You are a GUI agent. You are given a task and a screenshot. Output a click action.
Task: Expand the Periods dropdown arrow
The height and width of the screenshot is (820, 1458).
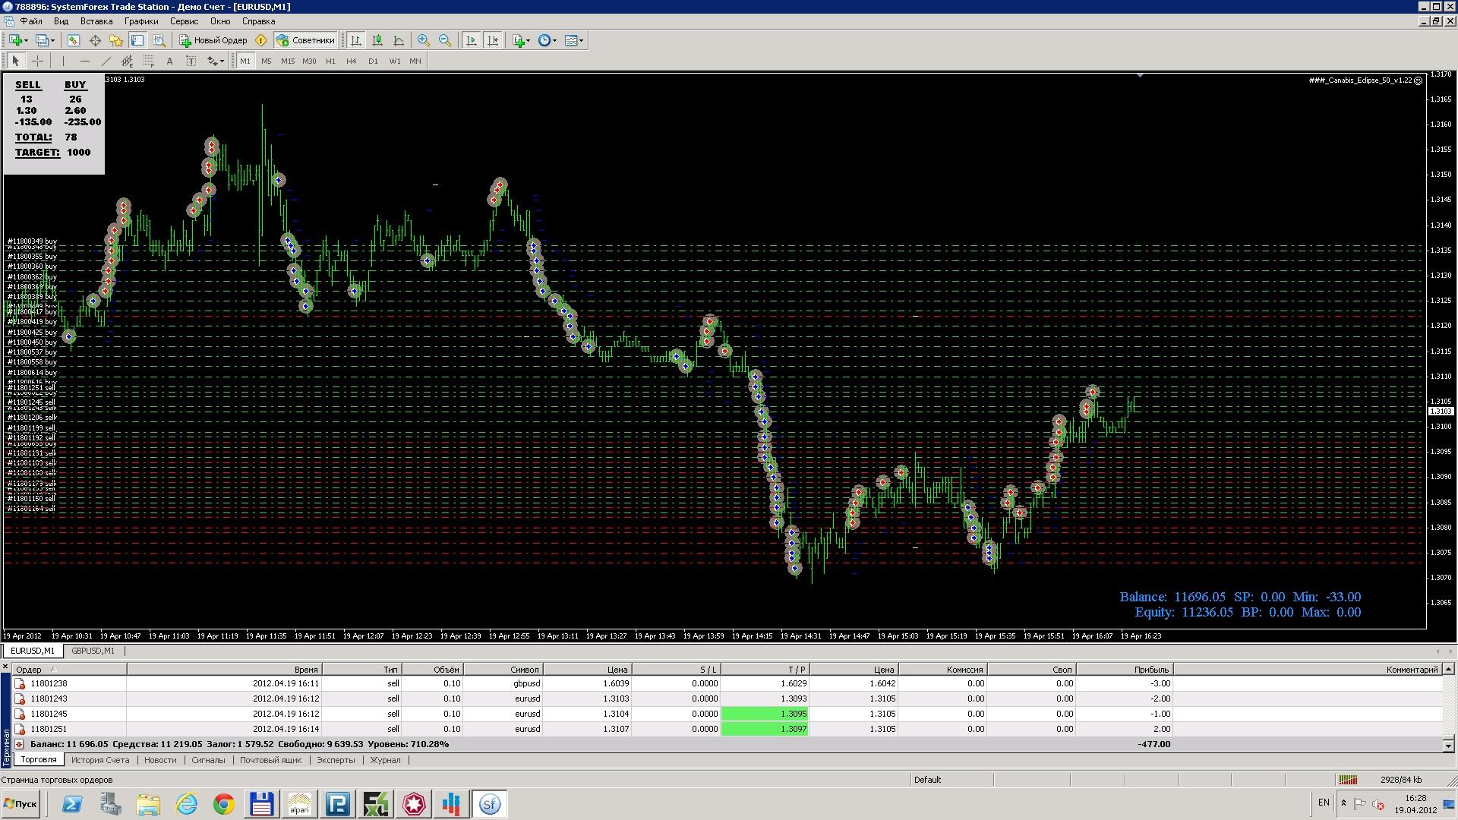(555, 40)
